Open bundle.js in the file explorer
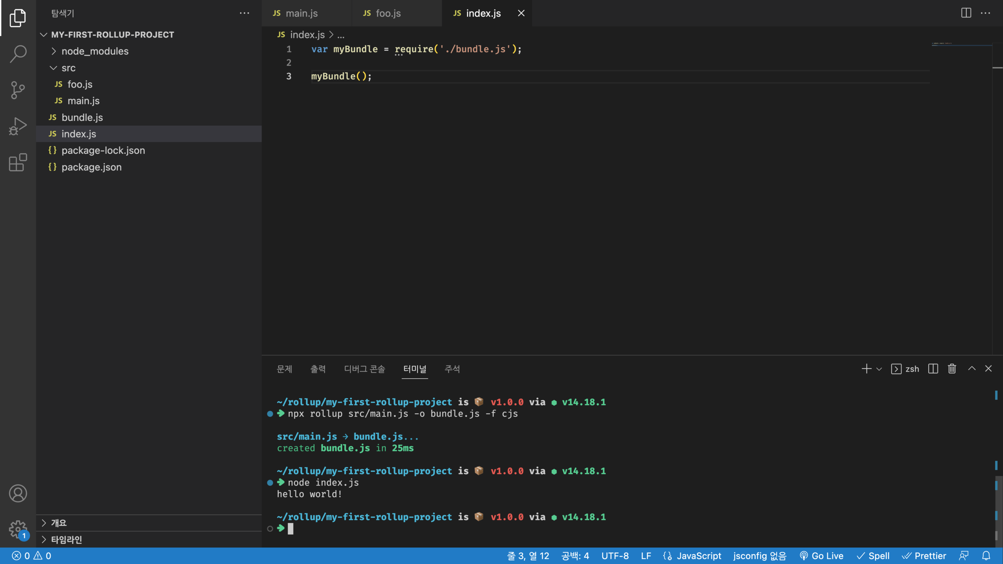The width and height of the screenshot is (1003, 564). [82, 117]
